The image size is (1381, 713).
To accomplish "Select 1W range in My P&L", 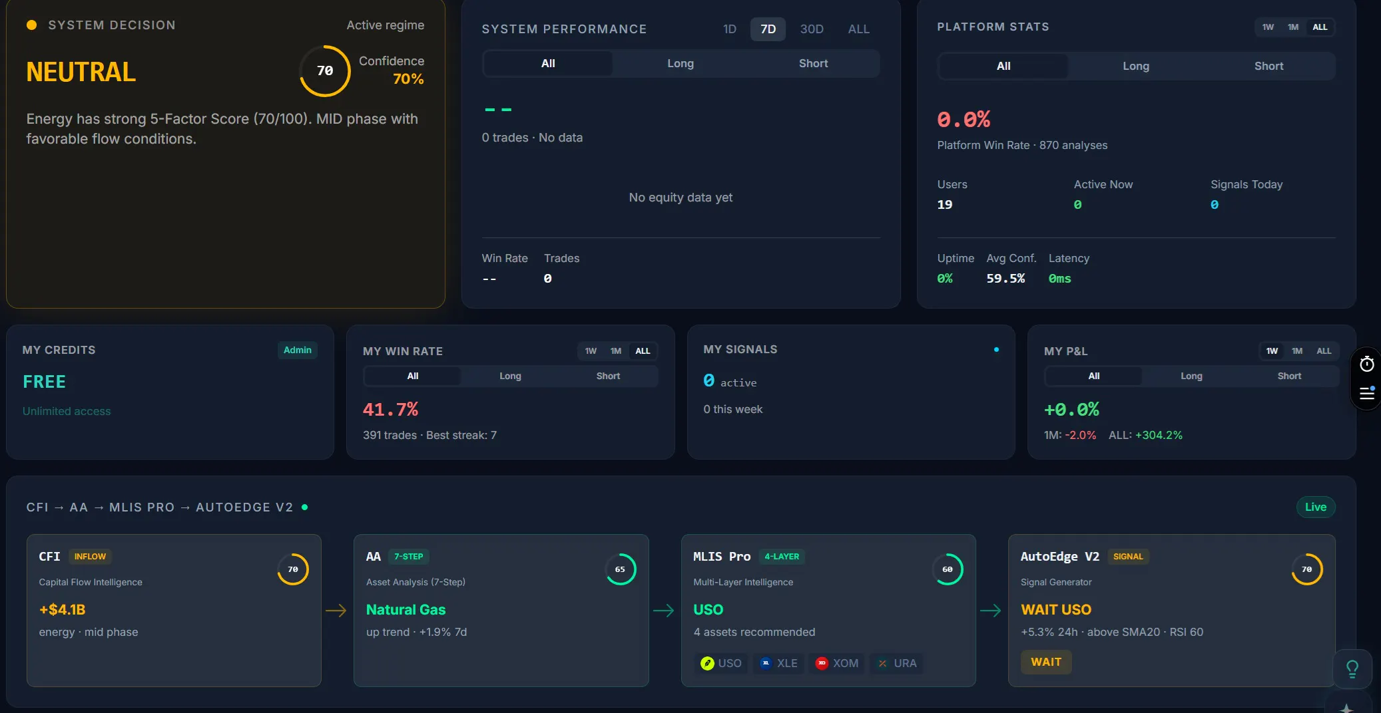I will tap(1272, 351).
